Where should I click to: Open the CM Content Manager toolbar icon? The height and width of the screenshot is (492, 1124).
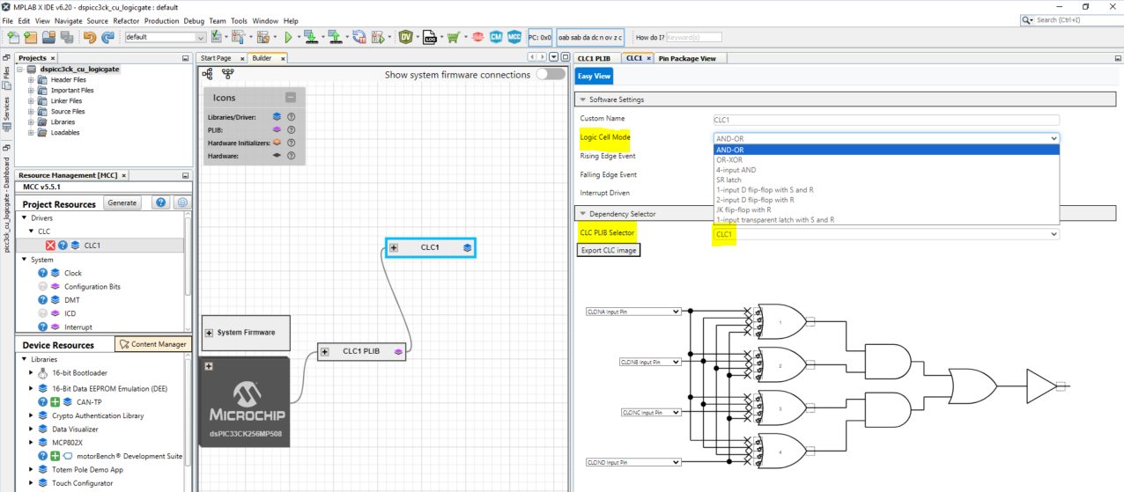[x=496, y=38]
